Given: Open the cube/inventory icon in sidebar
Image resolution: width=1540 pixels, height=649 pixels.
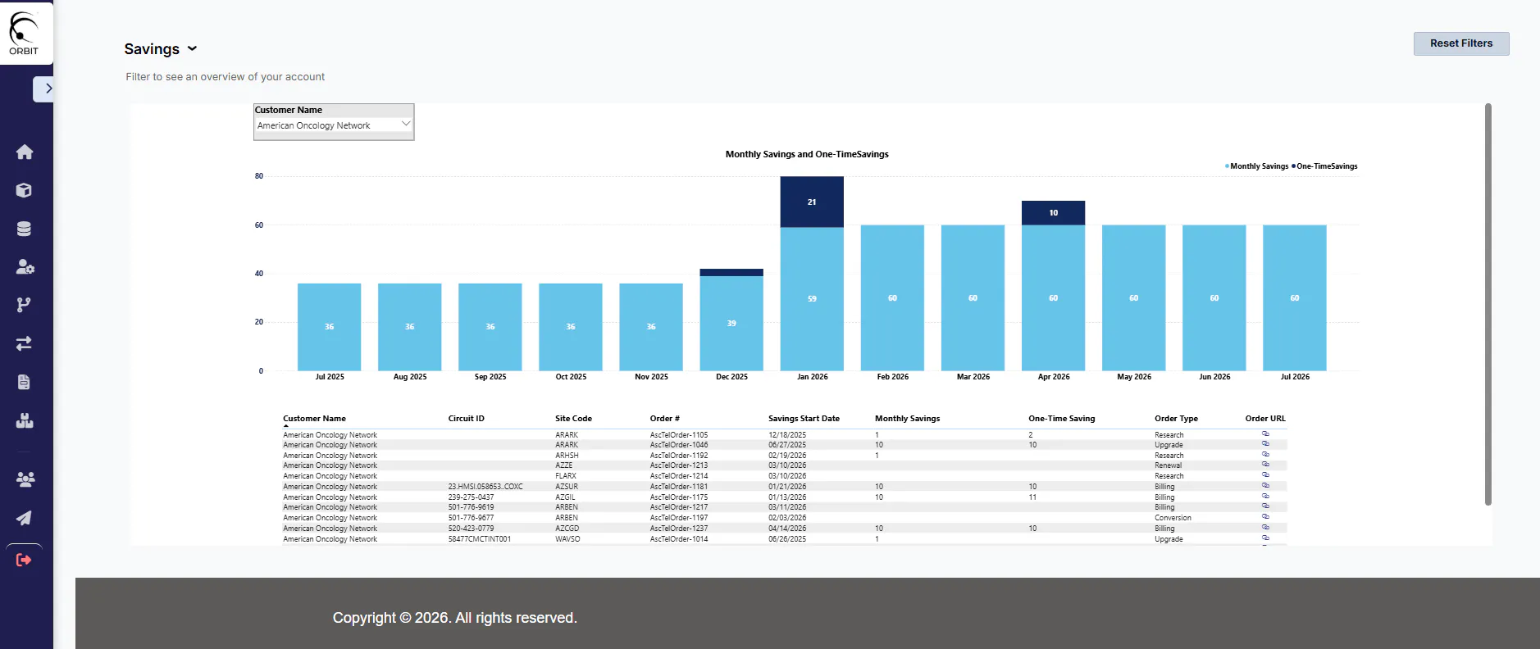Looking at the screenshot, I should [x=25, y=190].
